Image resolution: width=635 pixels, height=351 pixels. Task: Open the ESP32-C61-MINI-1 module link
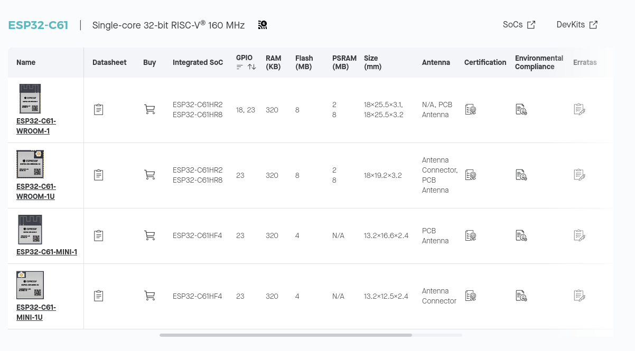point(46,252)
